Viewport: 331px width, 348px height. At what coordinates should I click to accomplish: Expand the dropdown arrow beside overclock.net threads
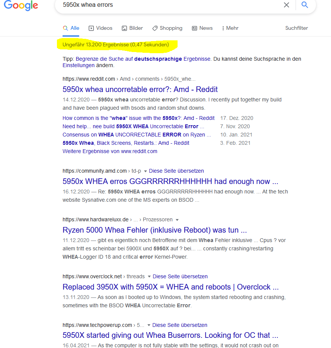tap(149, 276)
